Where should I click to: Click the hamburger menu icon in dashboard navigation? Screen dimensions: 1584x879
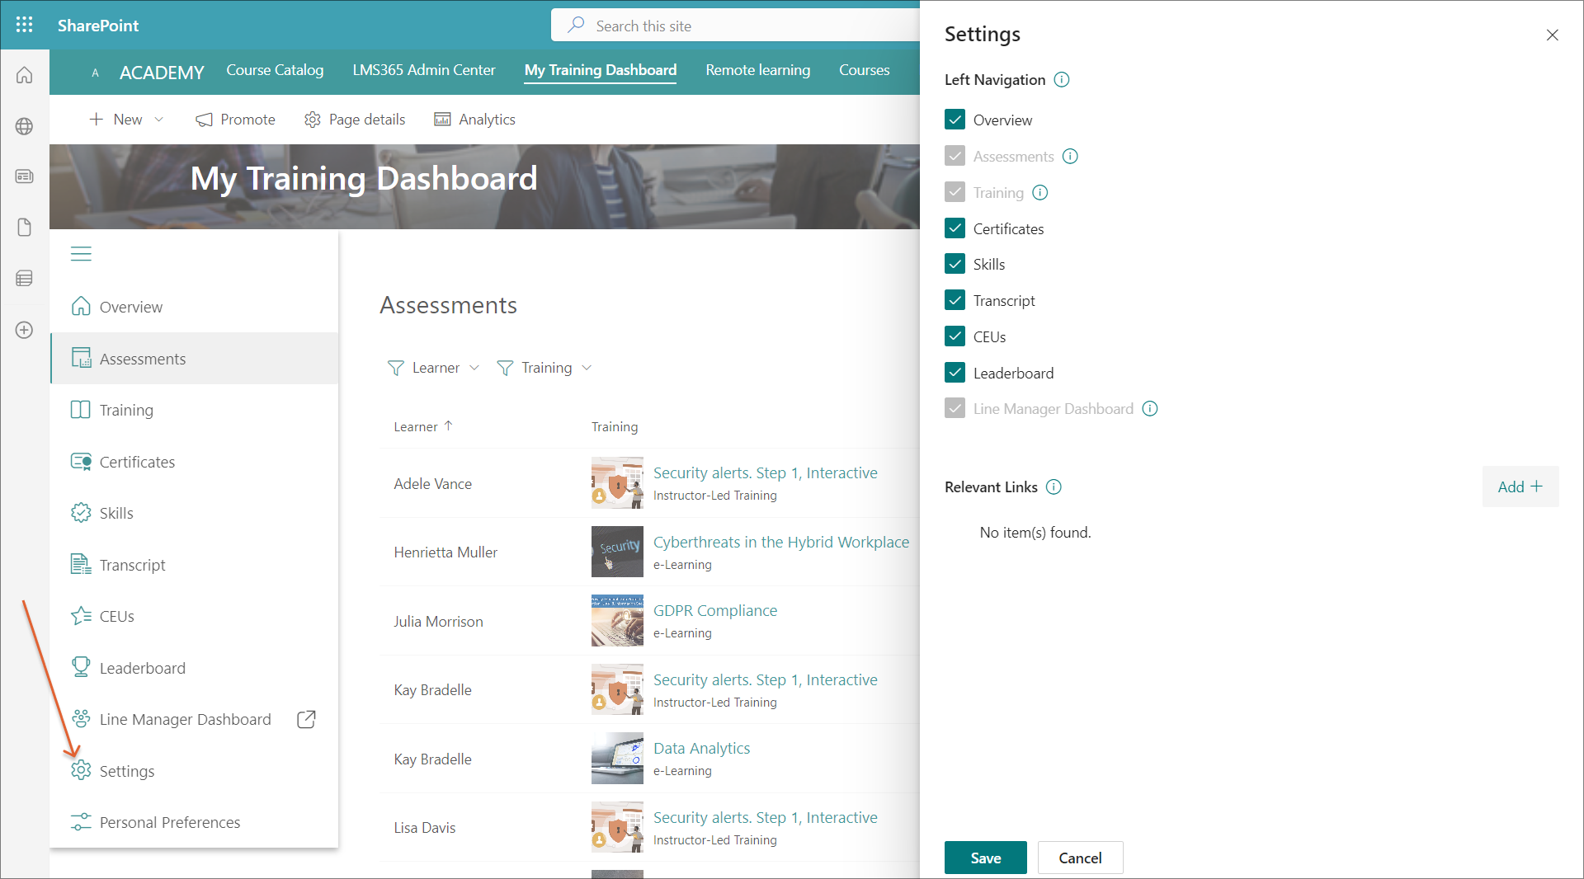click(x=81, y=254)
